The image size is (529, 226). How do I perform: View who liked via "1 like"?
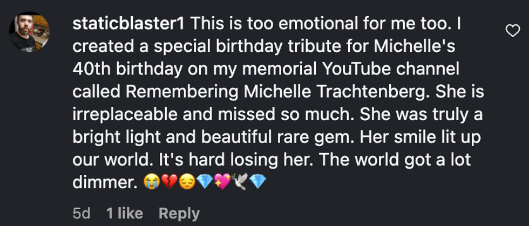[126, 213]
